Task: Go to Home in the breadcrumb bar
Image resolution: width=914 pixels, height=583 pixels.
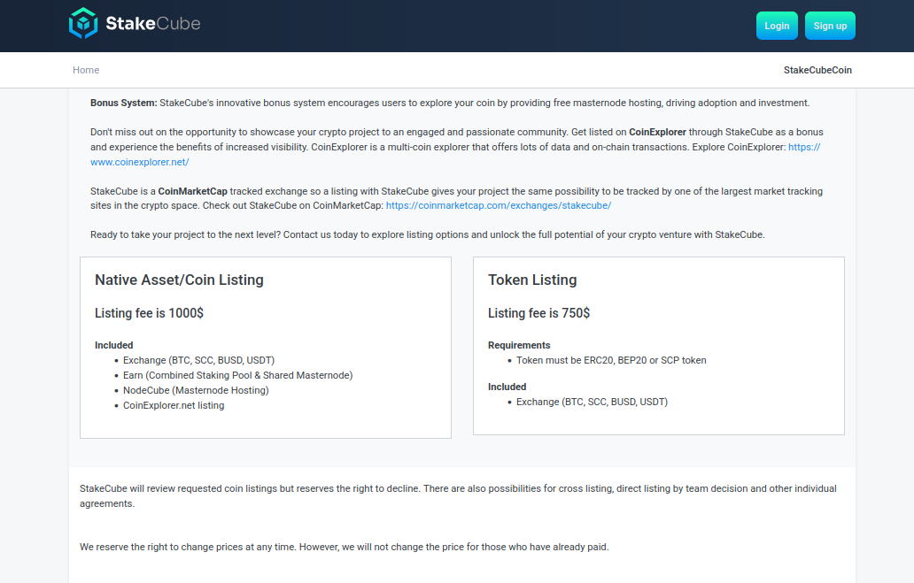Action: click(86, 70)
